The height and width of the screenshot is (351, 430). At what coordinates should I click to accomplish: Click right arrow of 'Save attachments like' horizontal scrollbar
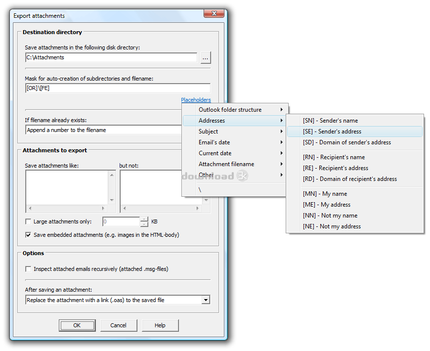tap(103, 209)
